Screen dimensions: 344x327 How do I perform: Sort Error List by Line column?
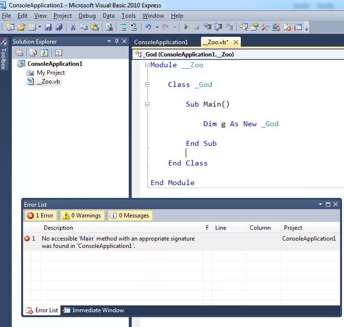pos(229,228)
